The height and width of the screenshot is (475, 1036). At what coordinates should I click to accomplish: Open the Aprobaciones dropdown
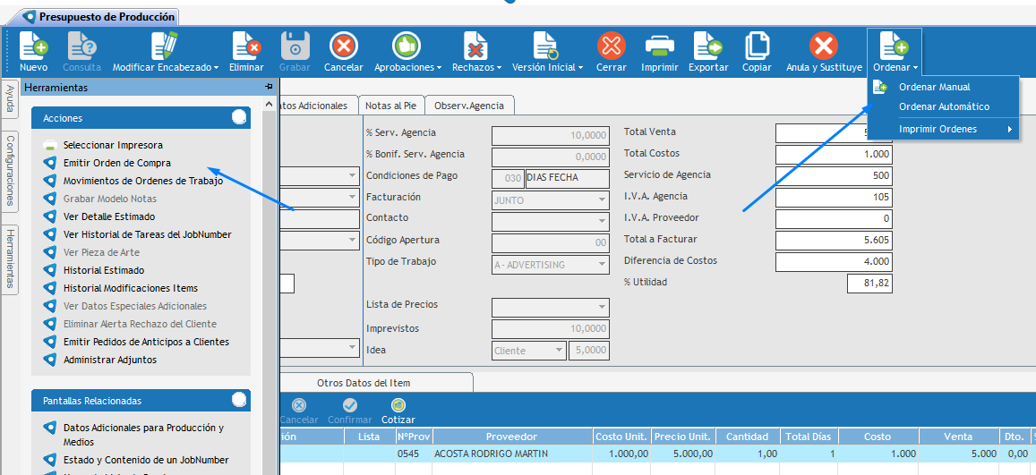[x=407, y=51]
